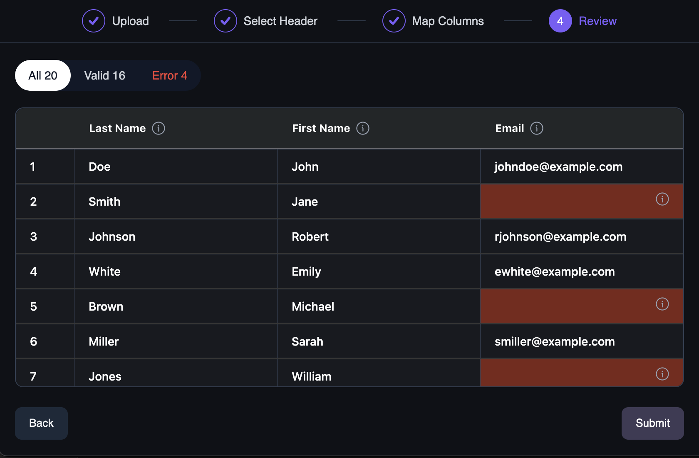
Task: Select the ewhite@example.com cell
Action: click(582, 271)
